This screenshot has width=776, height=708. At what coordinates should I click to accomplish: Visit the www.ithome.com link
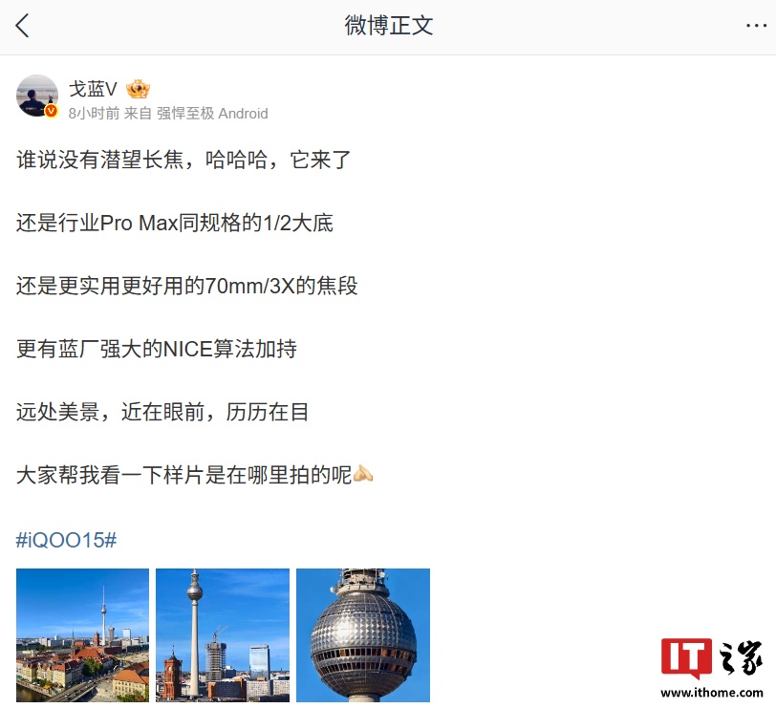712,693
